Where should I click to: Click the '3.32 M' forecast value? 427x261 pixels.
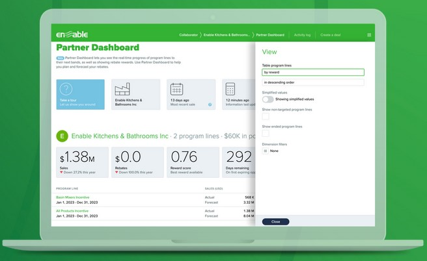click(x=249, y=203)
